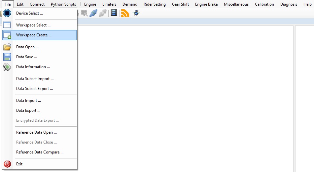
Task: Open the Diagnosis menu
Action: pos(289,4)
